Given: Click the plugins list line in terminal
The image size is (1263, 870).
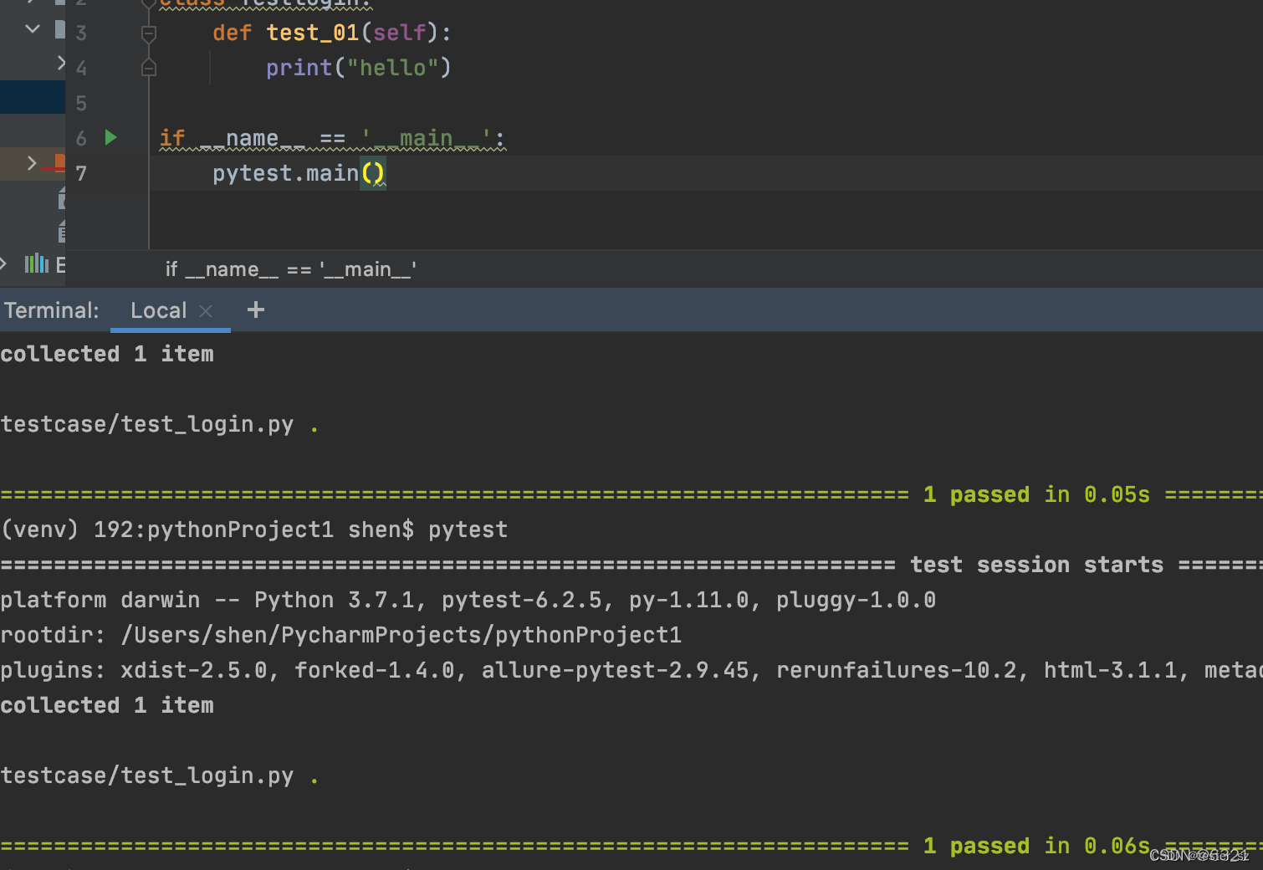Looking at the screenshot, I should point(631,670).
